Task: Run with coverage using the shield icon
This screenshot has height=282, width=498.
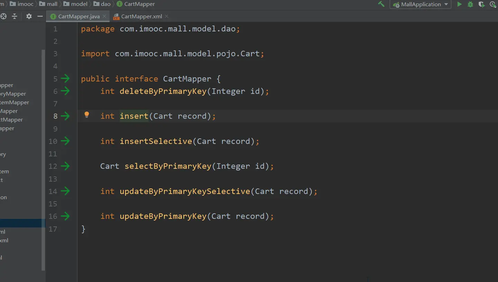Action: (481, 4)
